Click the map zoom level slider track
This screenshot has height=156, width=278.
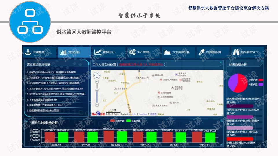tap(97, 93)
